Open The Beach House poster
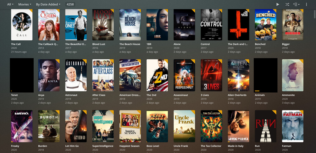 coord(130,25)
